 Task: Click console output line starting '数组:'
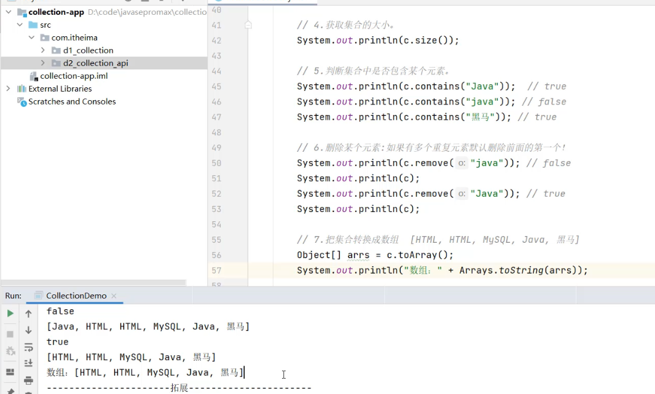pos(145,372)
